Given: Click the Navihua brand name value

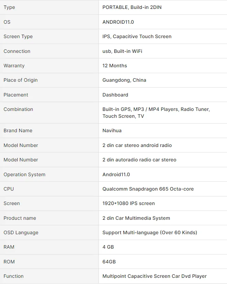Looking at the screenshot, I should (112, 130).
